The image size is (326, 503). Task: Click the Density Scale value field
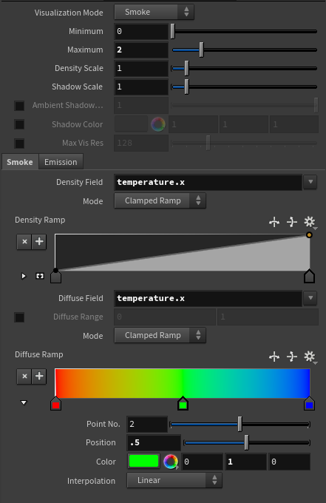[141, 68]
